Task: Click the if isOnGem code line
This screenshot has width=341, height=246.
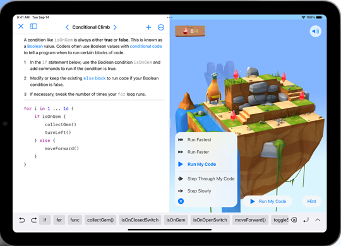Action: coord(50,117)
